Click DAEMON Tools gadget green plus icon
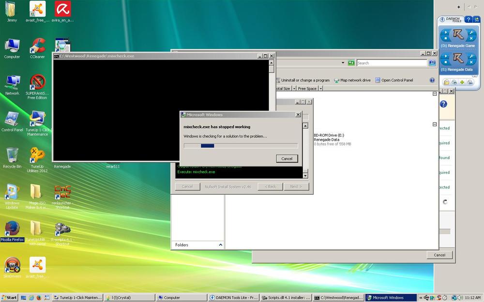Image resolution: width=484 pixels, height=302 pixels. click(x=462, y=82)
